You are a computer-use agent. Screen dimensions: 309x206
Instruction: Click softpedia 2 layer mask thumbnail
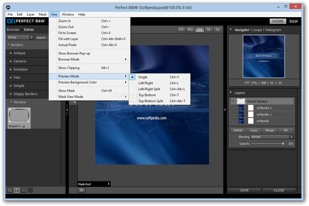click(x=251, y=108)
